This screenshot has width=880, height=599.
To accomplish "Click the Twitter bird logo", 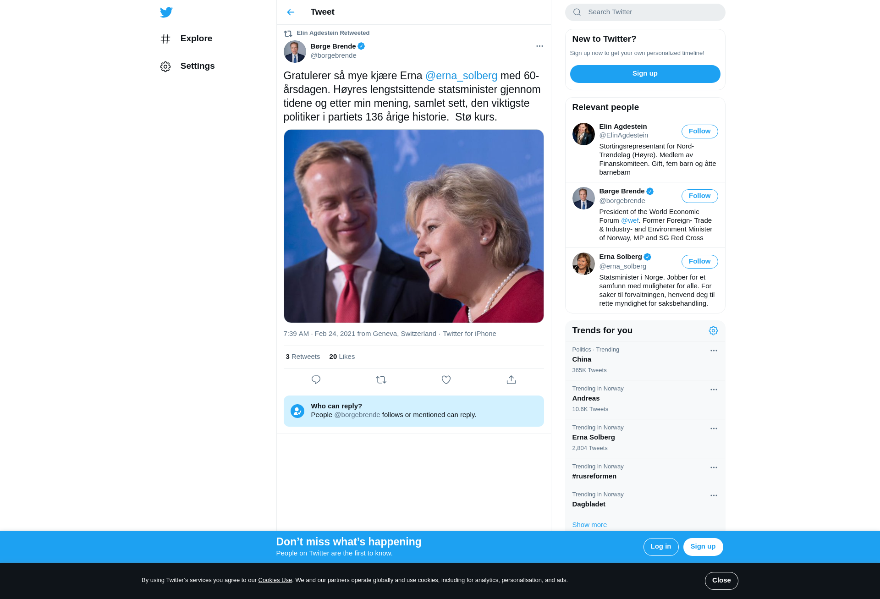I will (166, 12).
